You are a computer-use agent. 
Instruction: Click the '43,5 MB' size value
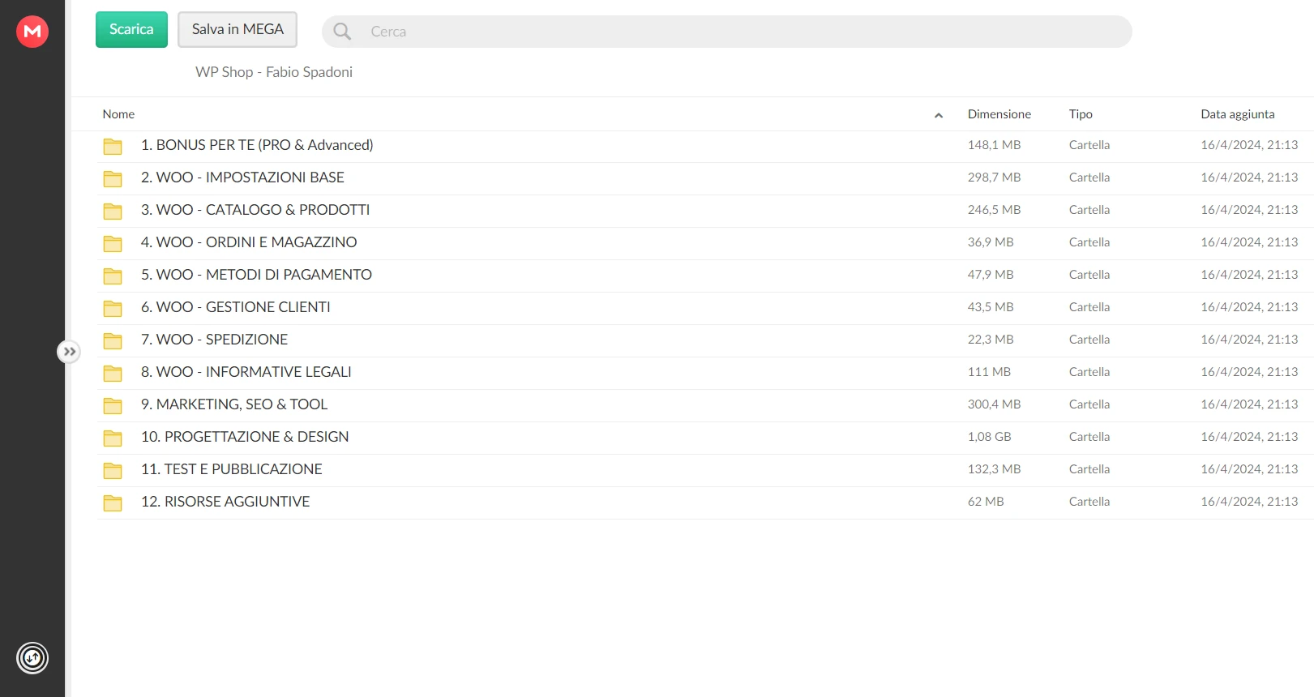(x=991, y=307)
